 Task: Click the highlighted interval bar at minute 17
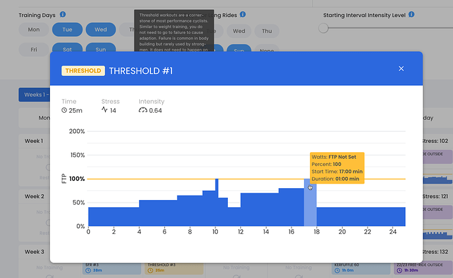tap(310, 203)
